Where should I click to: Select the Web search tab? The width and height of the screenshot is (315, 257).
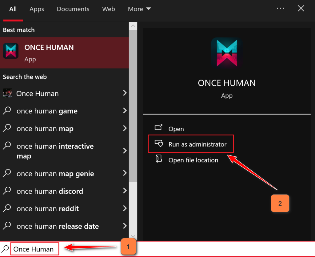109,9
